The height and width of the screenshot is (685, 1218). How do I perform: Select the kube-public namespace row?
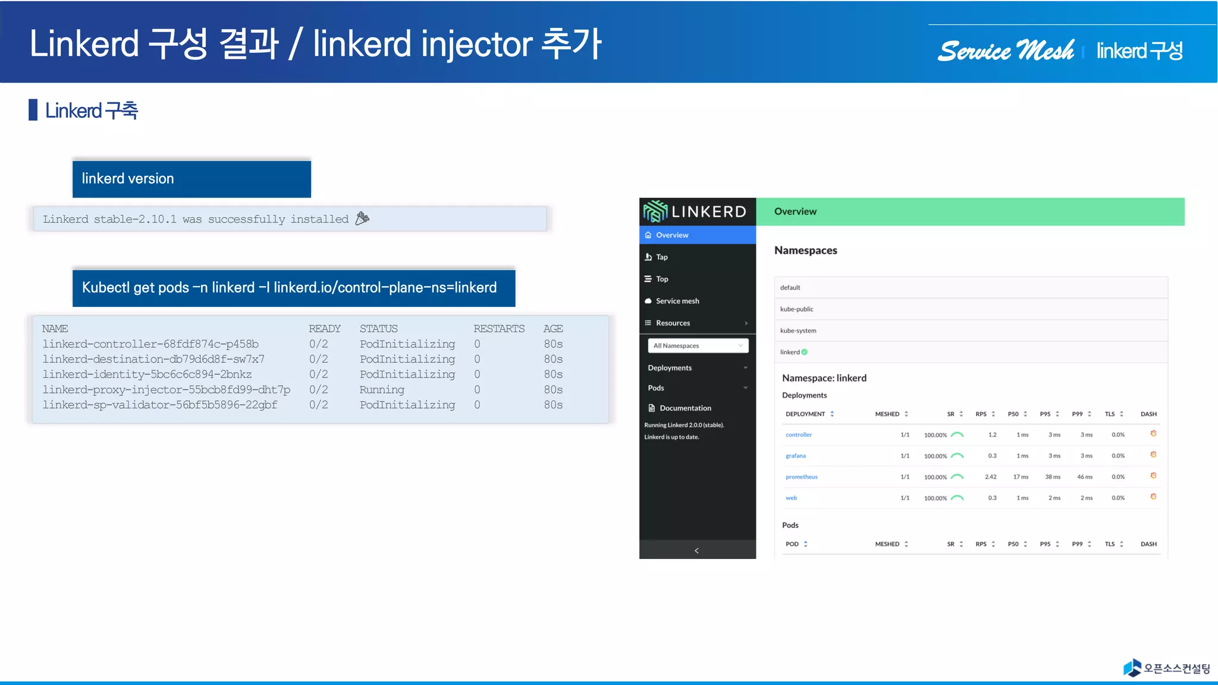click(971, 309)
